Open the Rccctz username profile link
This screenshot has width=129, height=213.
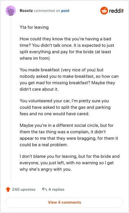(x=26, y=11)
